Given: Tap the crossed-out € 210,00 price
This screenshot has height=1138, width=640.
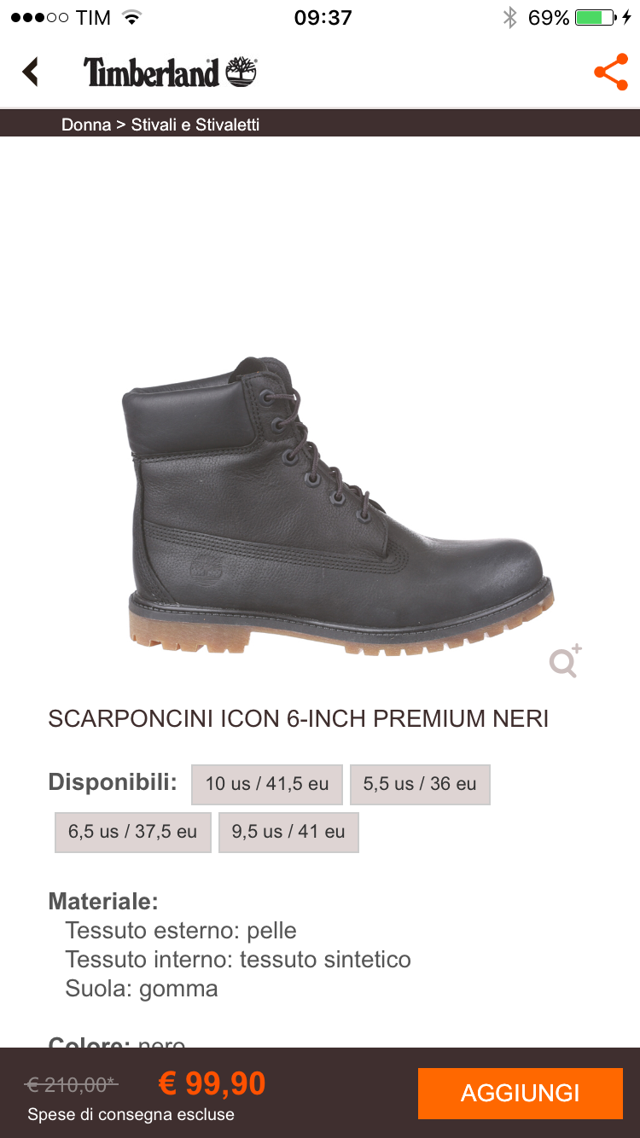Looking at the screenshot, I should [73, 1084].
